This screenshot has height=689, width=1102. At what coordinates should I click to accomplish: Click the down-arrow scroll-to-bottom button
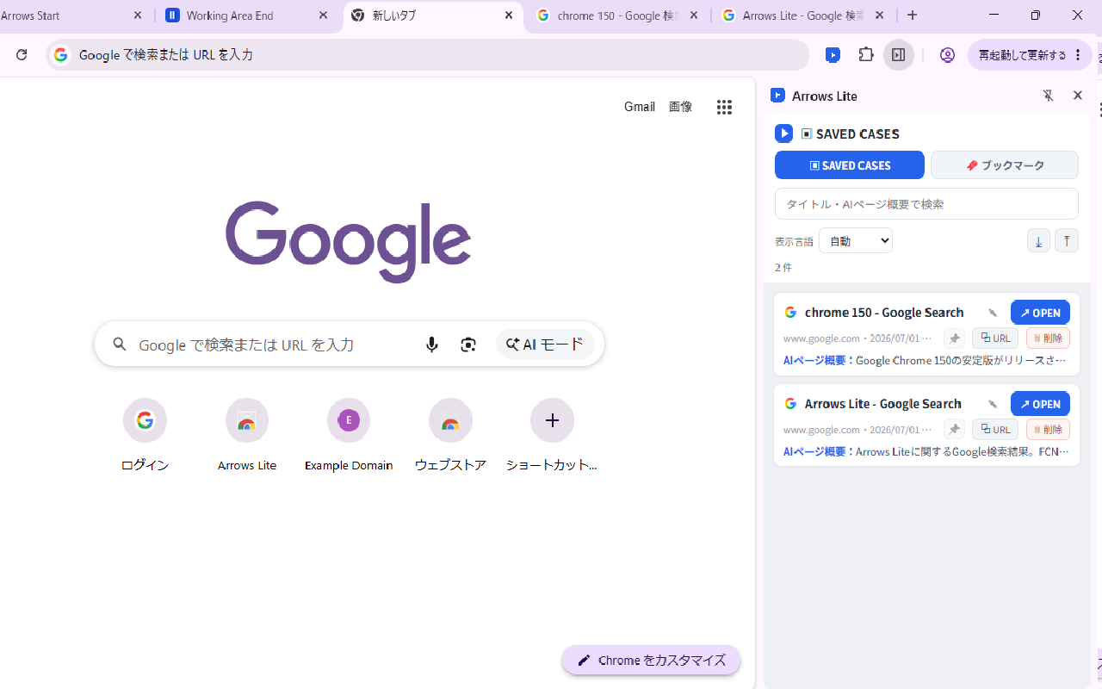1038,241
